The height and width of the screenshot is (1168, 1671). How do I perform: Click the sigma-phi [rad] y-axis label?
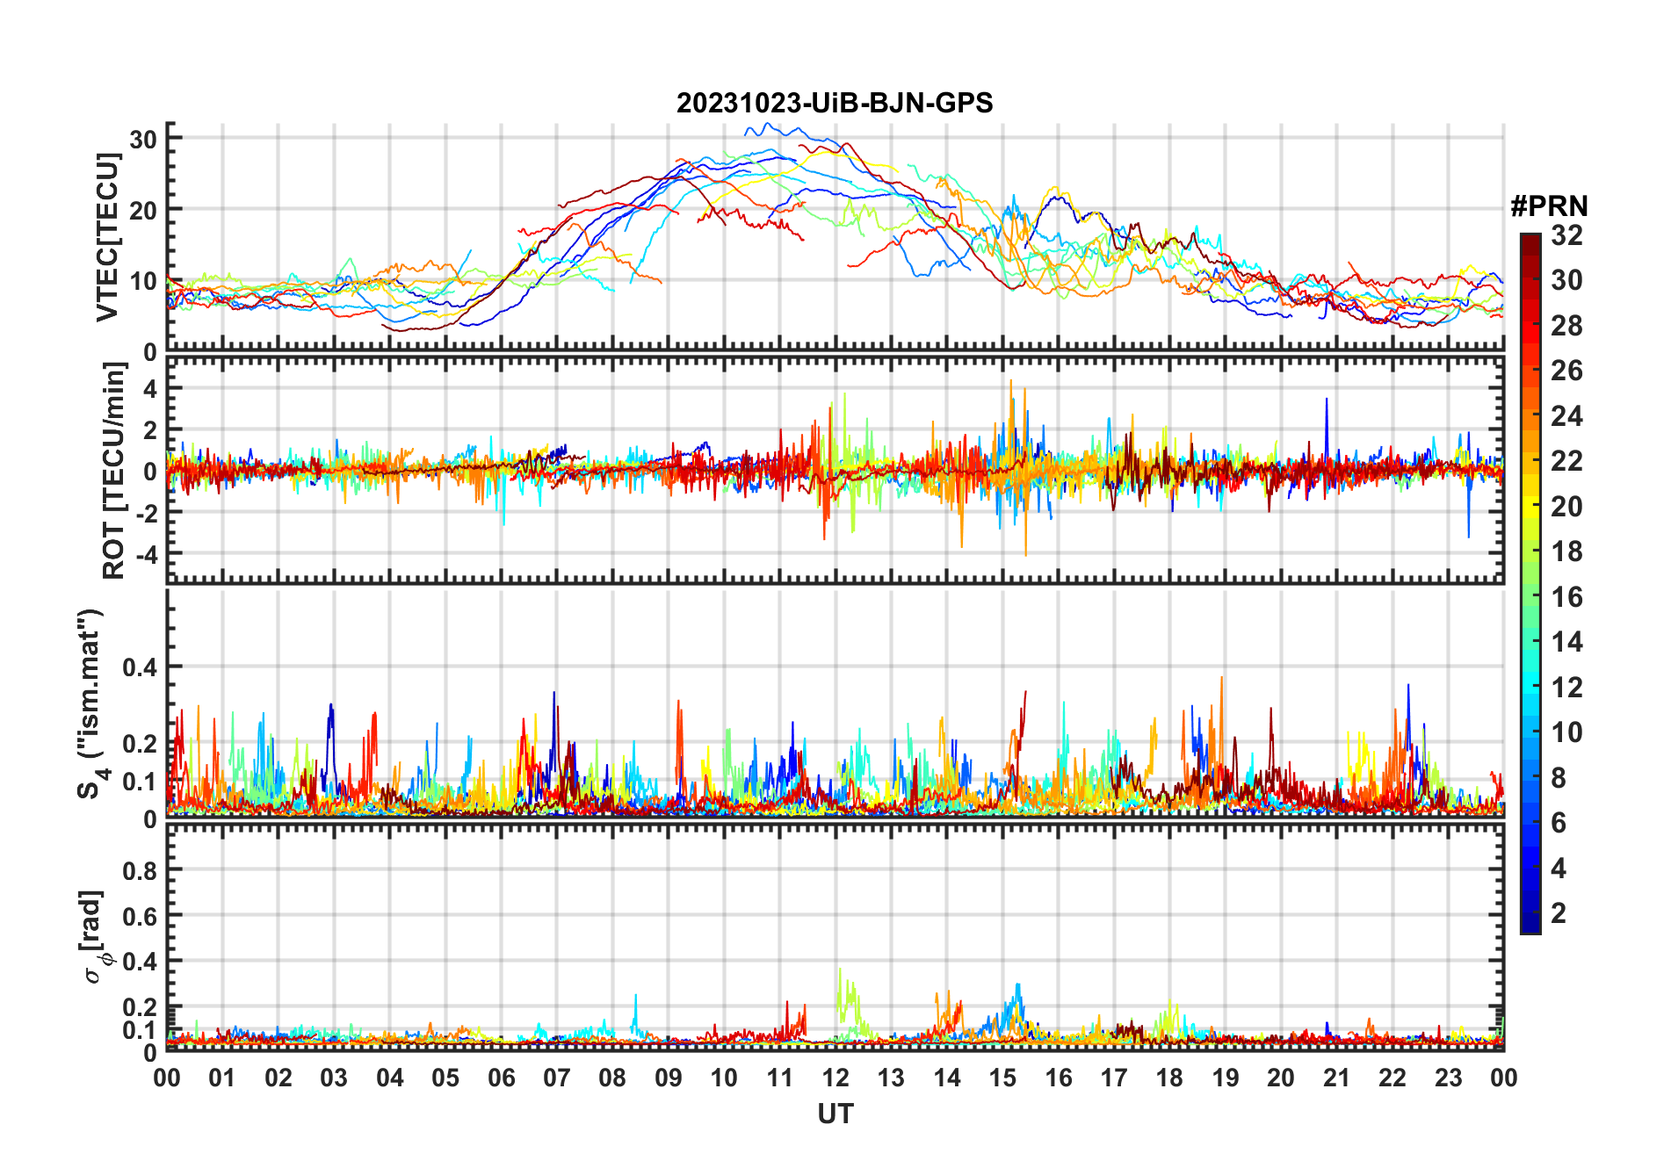click(x=94, y=936)
